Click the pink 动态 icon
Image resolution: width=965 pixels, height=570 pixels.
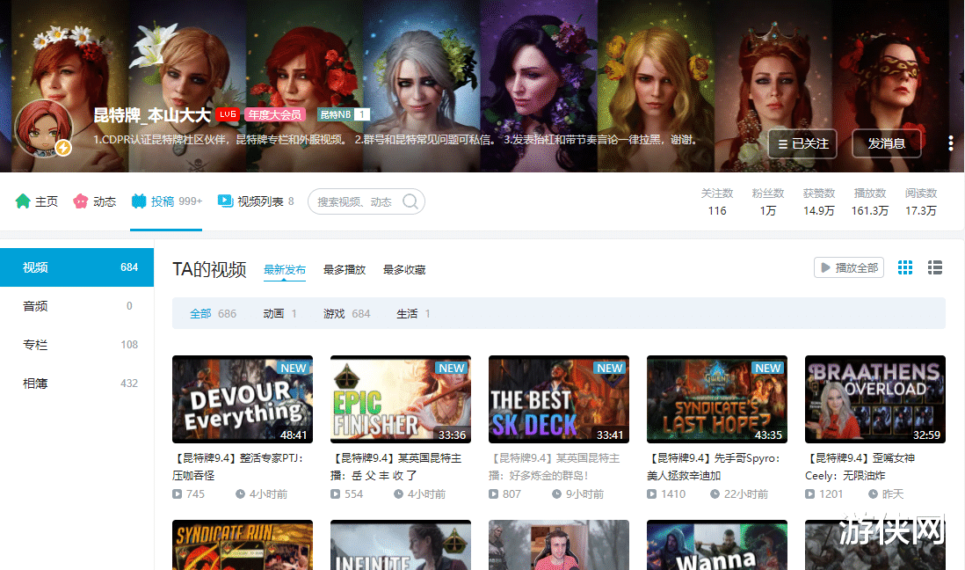pyautogui.click(x=81, y=201)
